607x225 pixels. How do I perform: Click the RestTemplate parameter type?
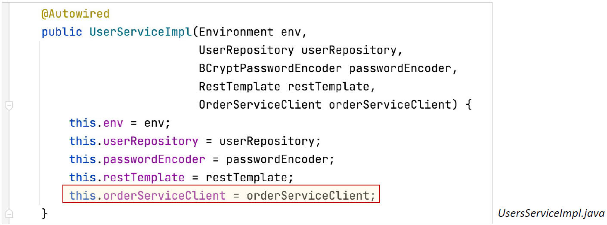coord(239,86)
